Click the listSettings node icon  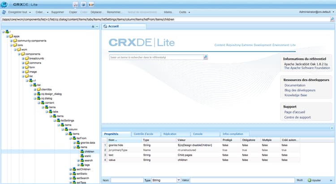pyautogui.click(x=59, y=120)
